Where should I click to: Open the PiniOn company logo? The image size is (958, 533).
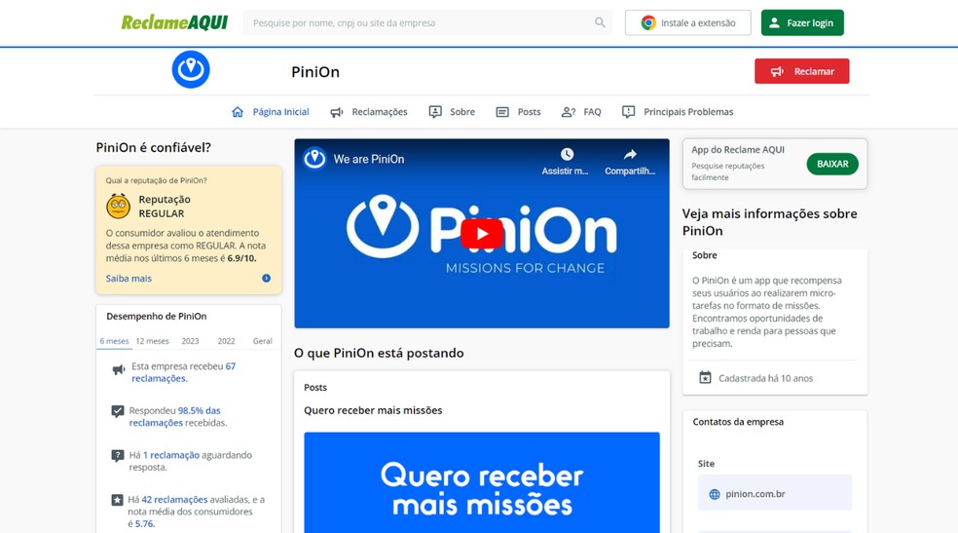(x=191, y=70)
